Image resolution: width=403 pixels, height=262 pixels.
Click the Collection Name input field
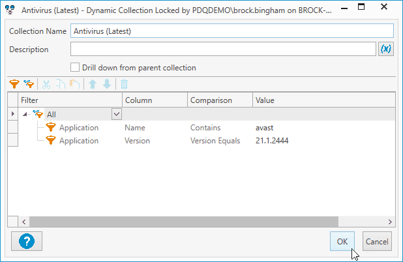pos(232,31)
